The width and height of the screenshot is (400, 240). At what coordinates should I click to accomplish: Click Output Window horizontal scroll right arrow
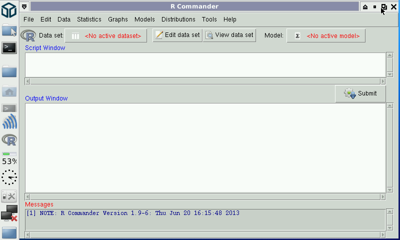tap(382, 196)
